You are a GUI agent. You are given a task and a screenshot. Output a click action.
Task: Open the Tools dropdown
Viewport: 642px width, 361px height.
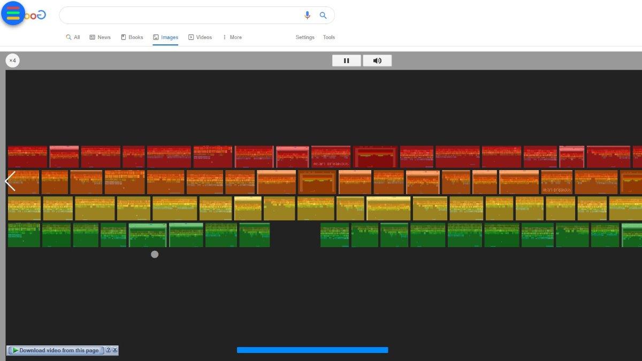coord(328,37)
